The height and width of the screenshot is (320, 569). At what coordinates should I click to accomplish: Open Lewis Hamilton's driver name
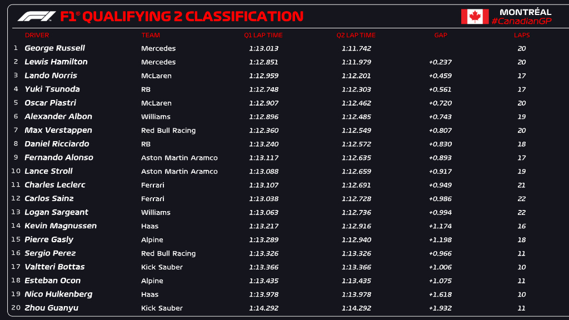(56, 62)
